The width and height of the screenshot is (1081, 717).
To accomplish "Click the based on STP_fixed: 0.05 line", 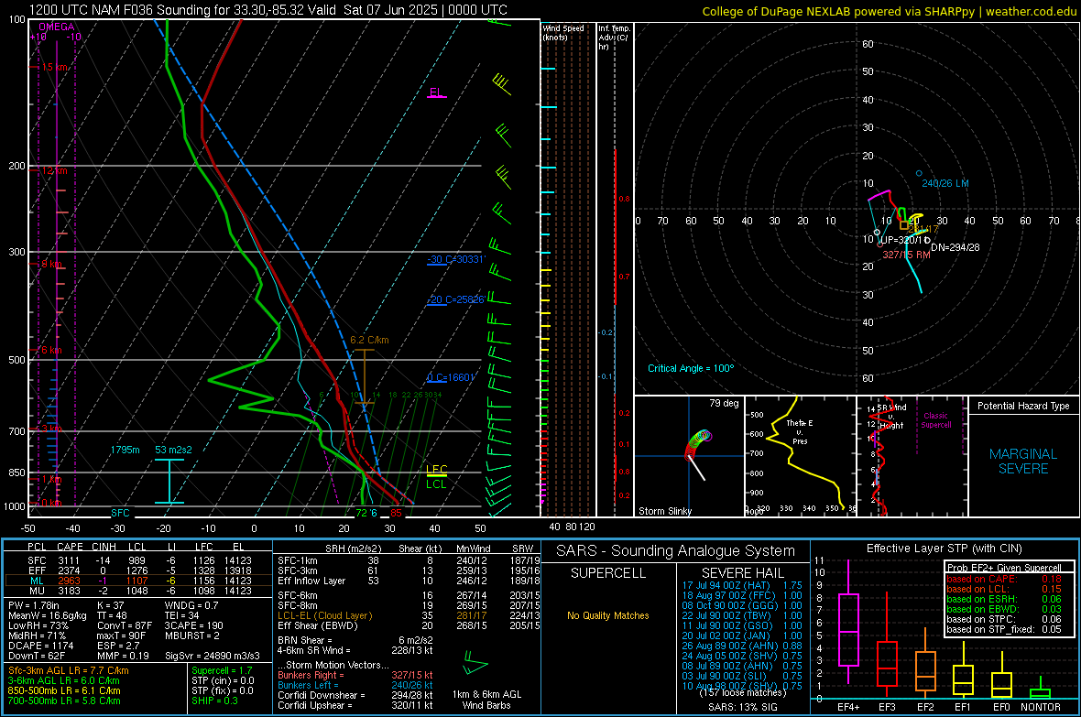I will coord(1004,629).
